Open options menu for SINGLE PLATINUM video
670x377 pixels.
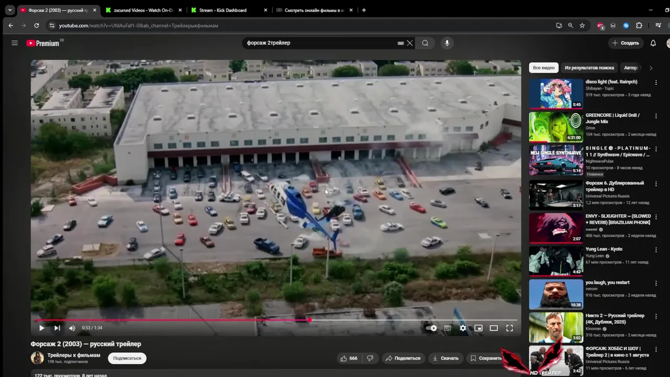tap(656, 149)
